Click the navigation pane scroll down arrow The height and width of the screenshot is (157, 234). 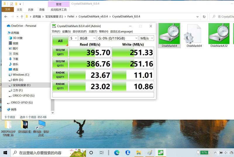53,112
